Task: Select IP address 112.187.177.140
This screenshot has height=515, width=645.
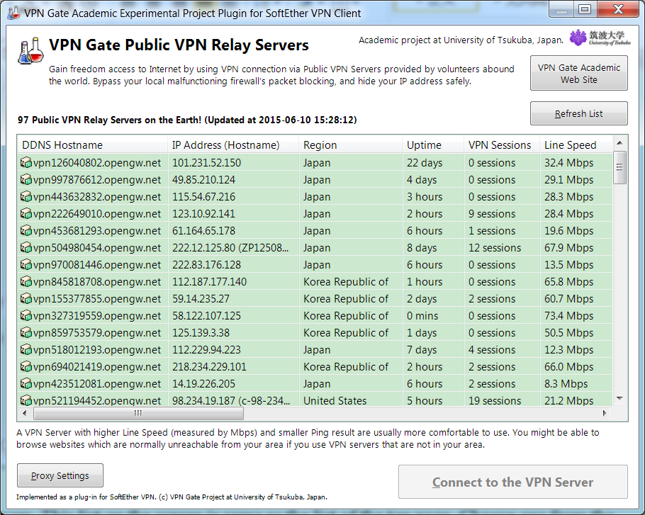Action: click(209, 281)
